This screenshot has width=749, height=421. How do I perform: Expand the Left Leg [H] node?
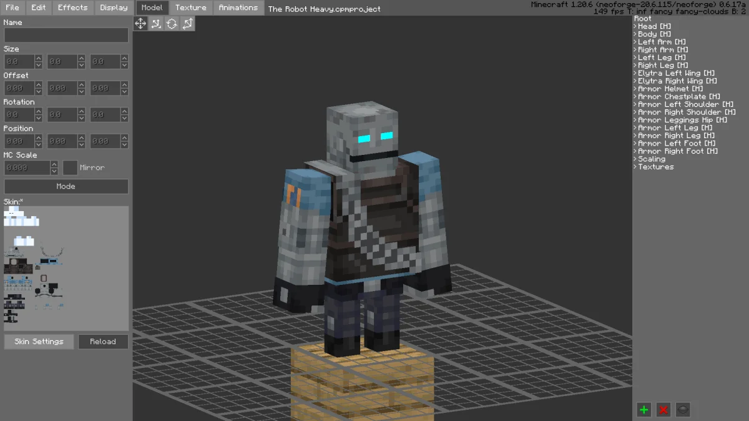(x=635, y=57)
